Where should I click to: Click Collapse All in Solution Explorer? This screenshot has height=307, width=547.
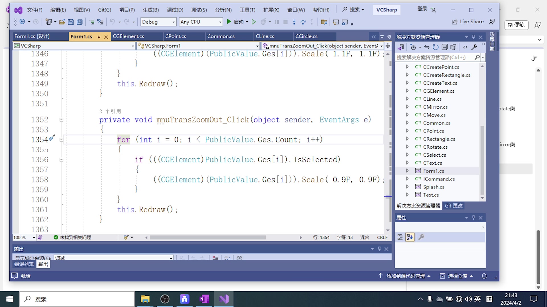point(444,47)
